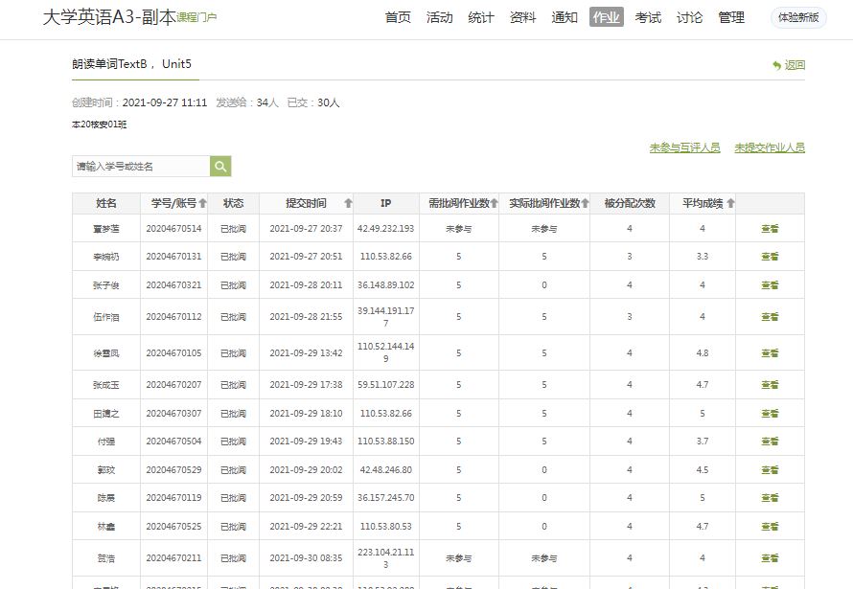The width and height of the screenshot is (853, 589).
Task: Open the 统计 nav tab
Action: pos(481,17)
